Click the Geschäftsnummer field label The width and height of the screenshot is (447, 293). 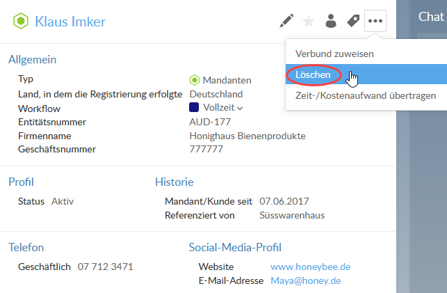(x=57, y=149)
